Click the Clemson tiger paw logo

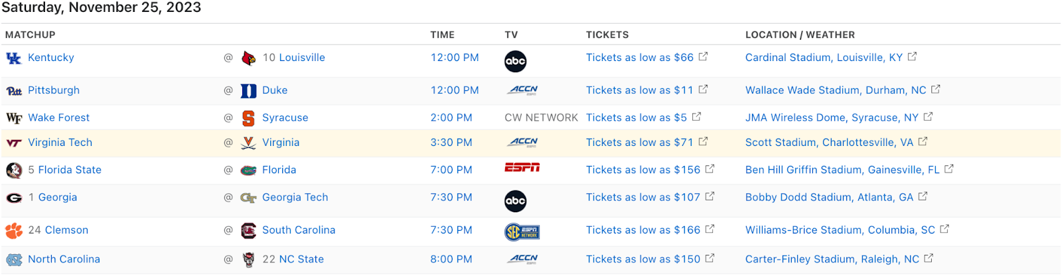[x=14, y=230]
